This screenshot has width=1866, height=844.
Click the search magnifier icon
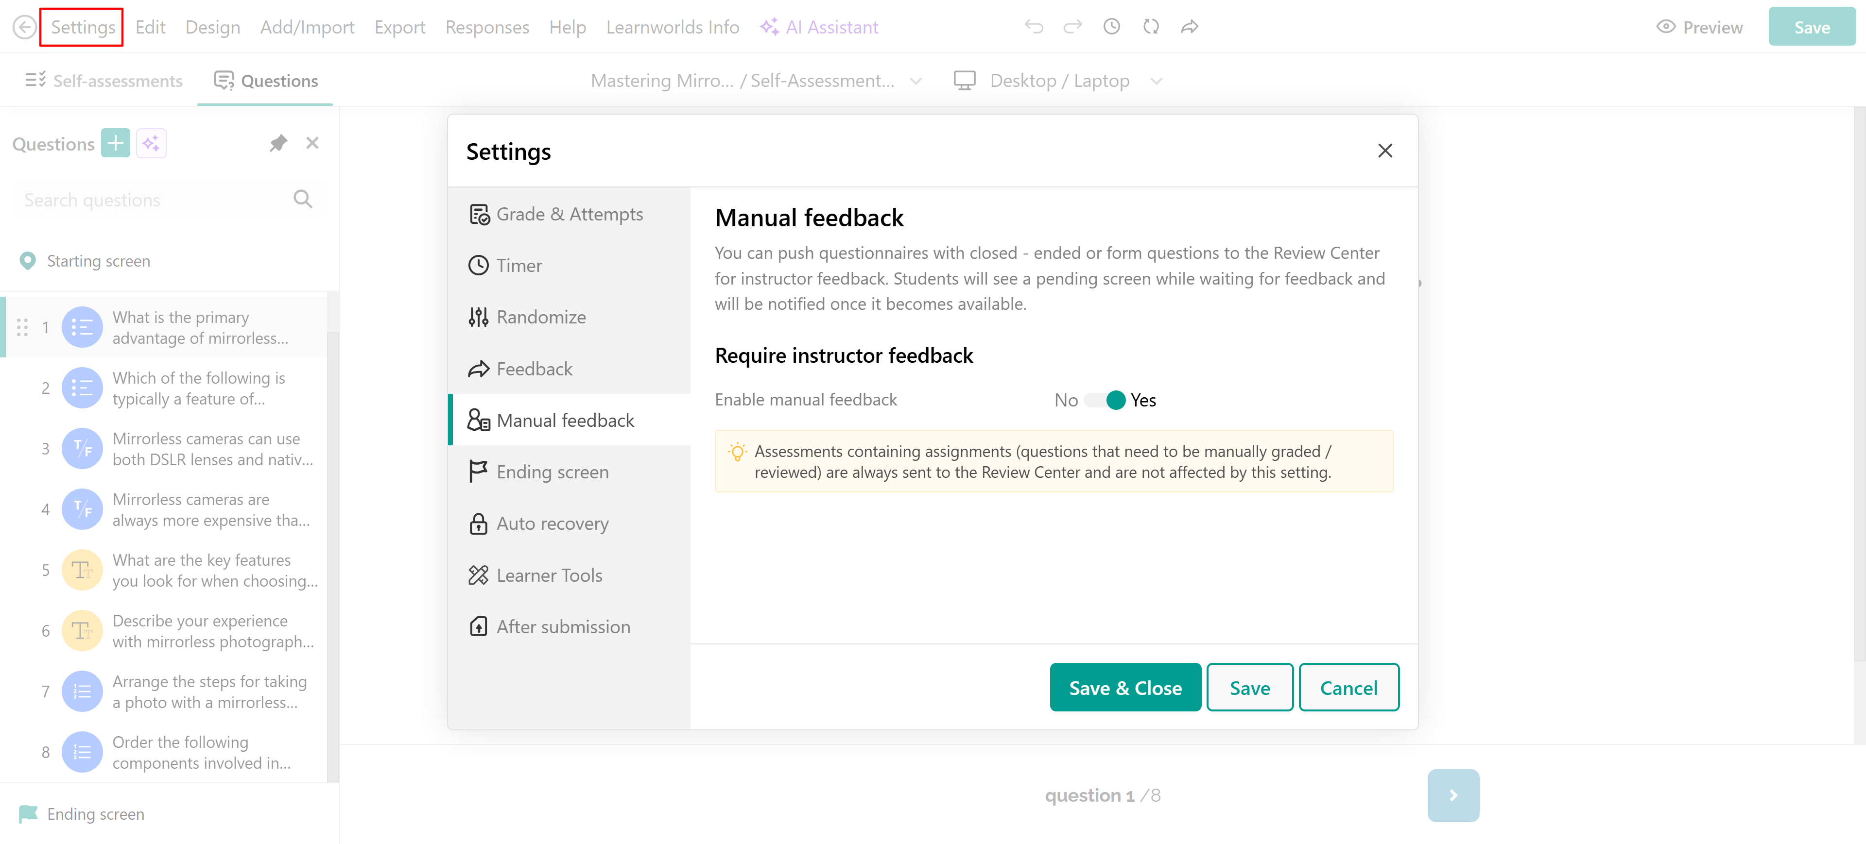[303, 199]
